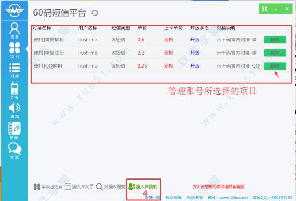The width and height of the screenshot is (296, 201).
Task: Click the refresh icon beside 60码短信平台
Action: coord(94,13)
